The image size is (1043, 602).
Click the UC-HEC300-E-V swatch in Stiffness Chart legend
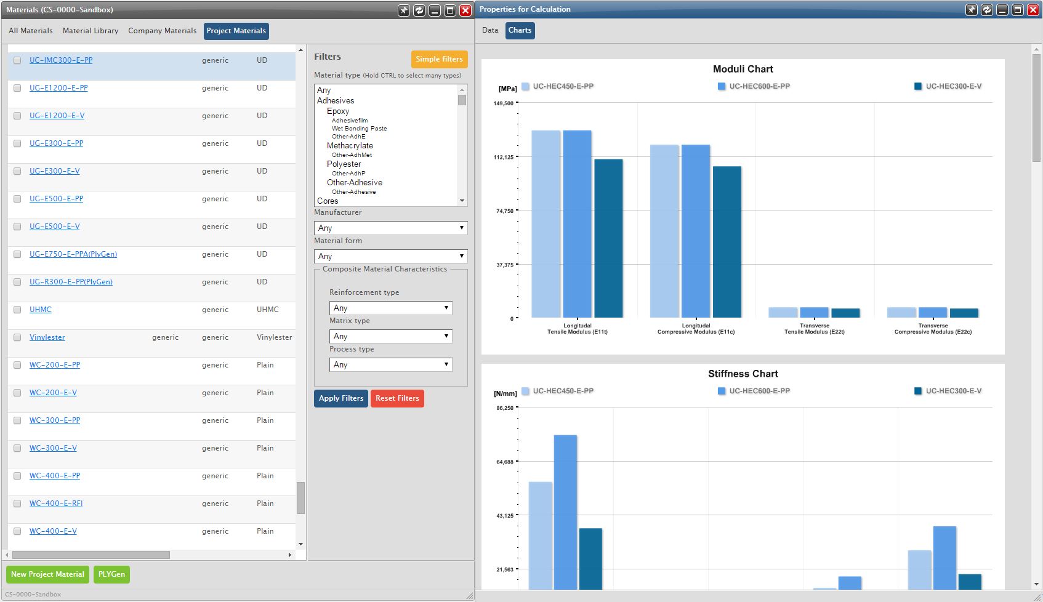(x=918, y=391)
